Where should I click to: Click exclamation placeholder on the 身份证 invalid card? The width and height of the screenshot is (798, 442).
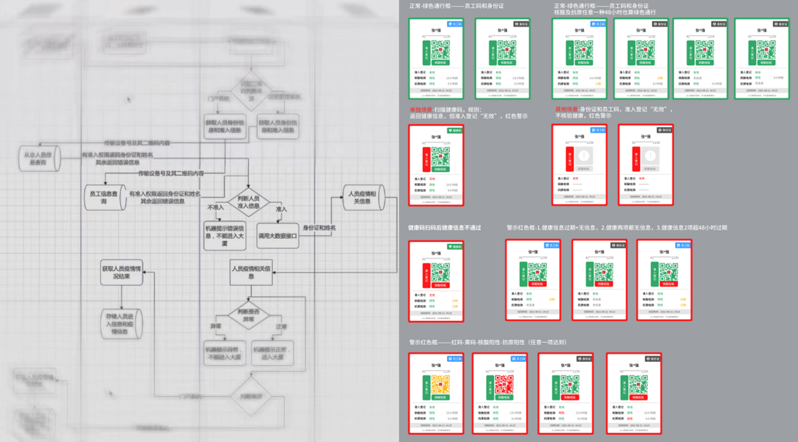(650, 156)
